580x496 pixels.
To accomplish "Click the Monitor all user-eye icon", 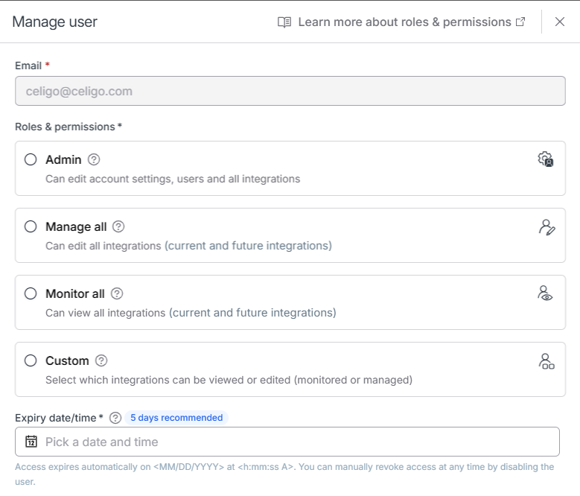I will pyautogui.click(x=545, y=293).
